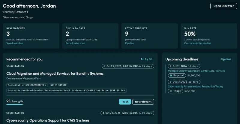The width and height of the screenshot is (240, 124).
Task: Click the Proposal stage badge
Action: (177, 75)
